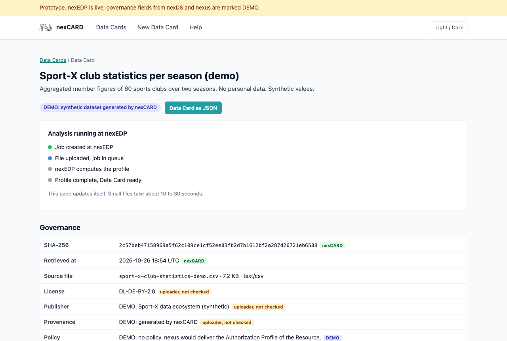Viewport: 507px width, 341px height.
Task: Download Data Card as JSON
Action: tap(193, 108)
